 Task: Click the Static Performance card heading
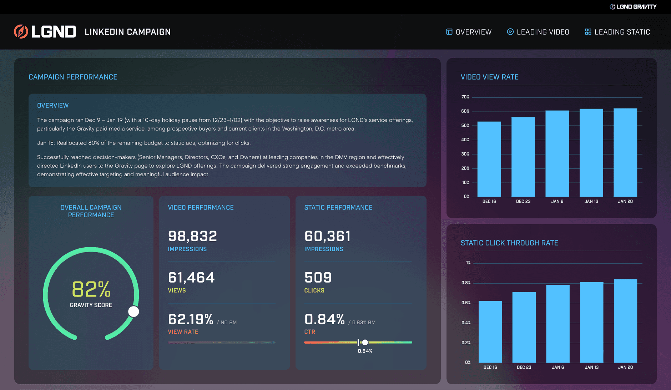pos(338,208)
